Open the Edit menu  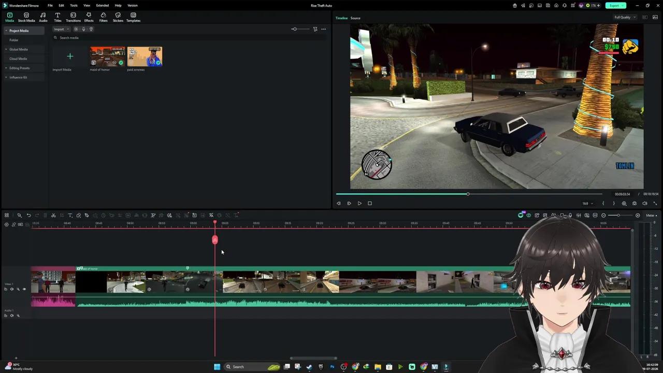pyautogui.click(x=61, y=5)
